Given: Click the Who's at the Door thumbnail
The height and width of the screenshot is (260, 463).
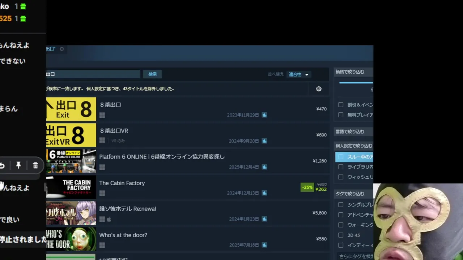Looking at the screenshot, I should tap(71, 239).
